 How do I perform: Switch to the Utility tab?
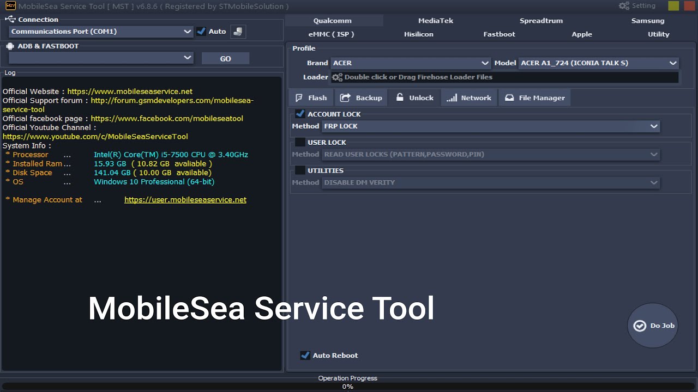click(x=658, y=34)
